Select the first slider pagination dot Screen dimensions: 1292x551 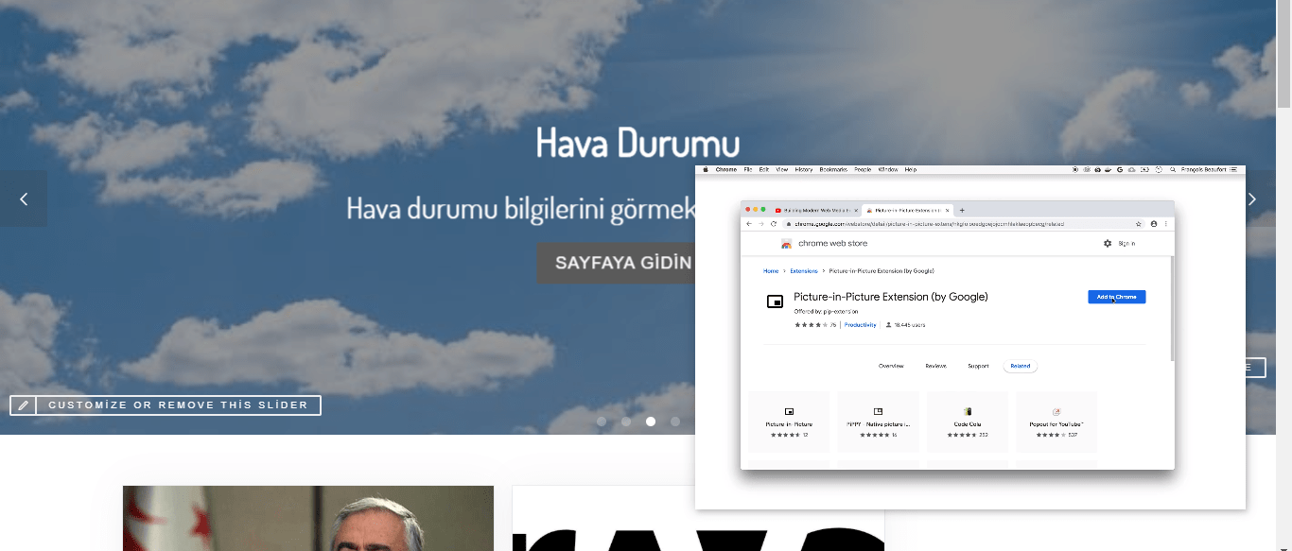click(x=602, y=422)
